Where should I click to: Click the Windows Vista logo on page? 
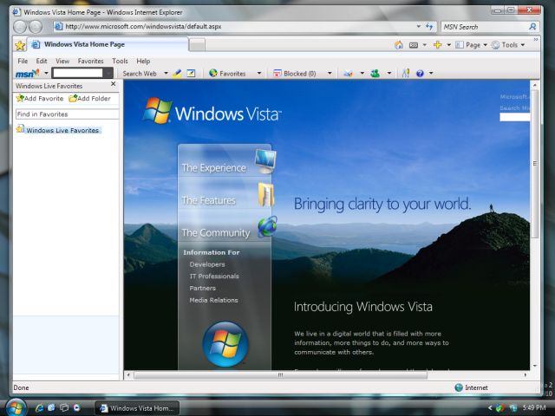(x=212, y=111)
